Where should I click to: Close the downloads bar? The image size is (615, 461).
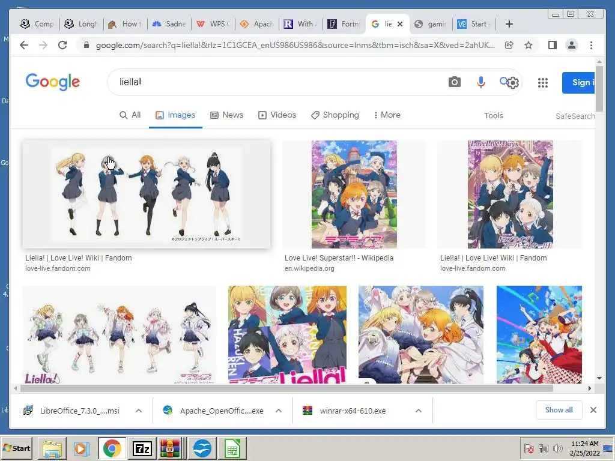[593, 409]
